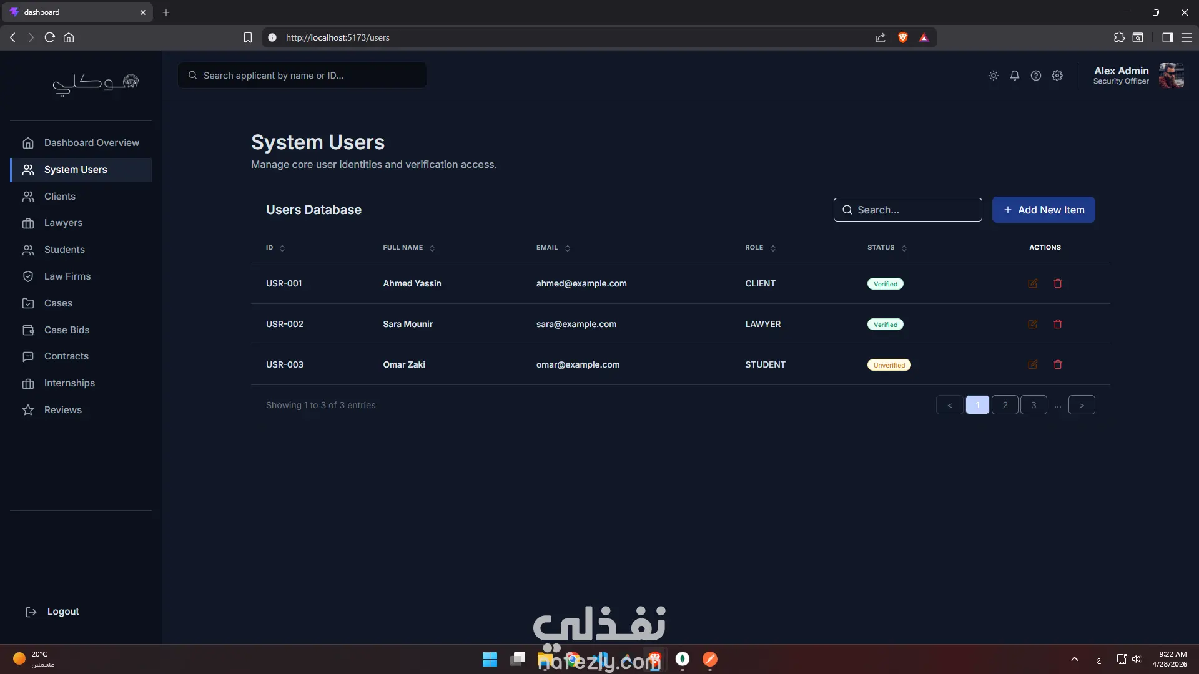
Task: Click the browser home icon
Action: [x=69, y=37]
